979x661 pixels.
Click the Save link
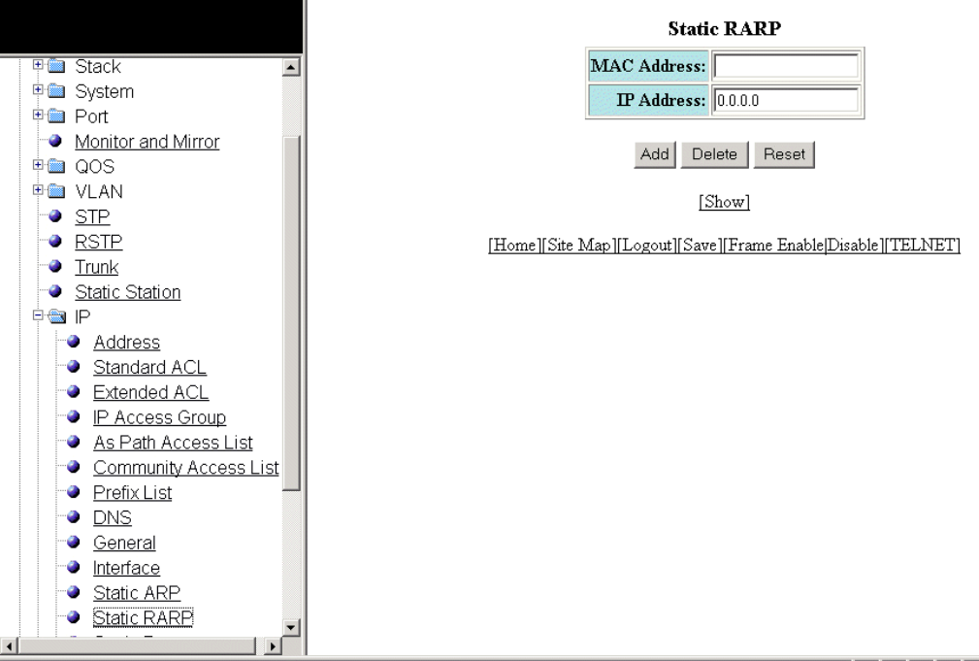point(700,245)
